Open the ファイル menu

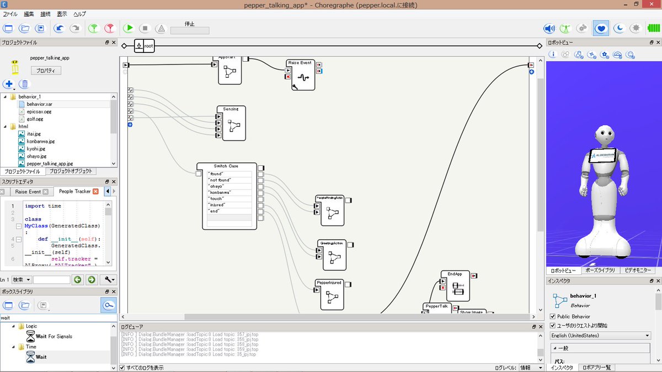click(x=10, y=14)
